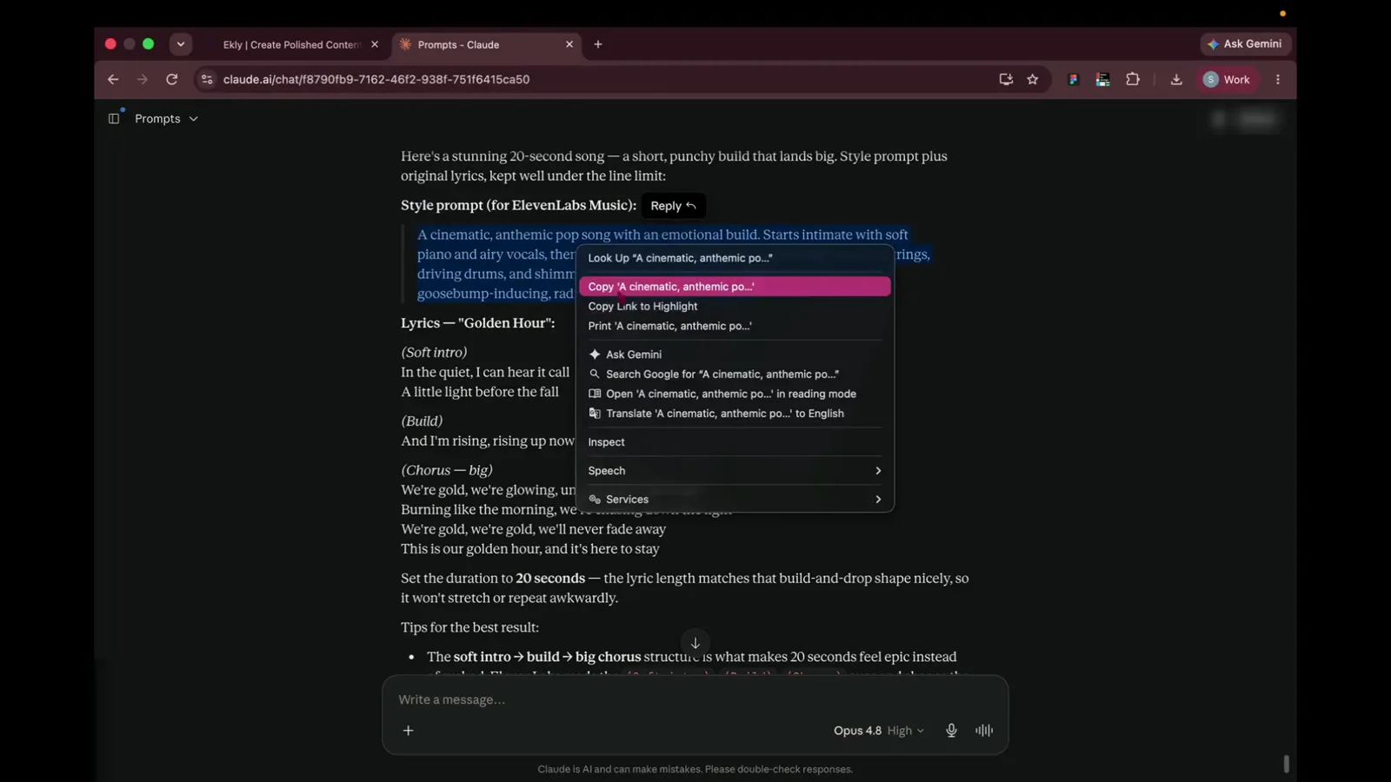The height and width of the screenshot is (782, 1391).
Task: Click the claude.ai URL address bar
Action: [600, 79]
